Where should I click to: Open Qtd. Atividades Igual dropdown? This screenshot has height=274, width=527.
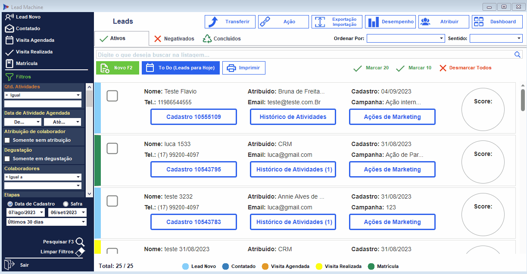coord(43,95)
